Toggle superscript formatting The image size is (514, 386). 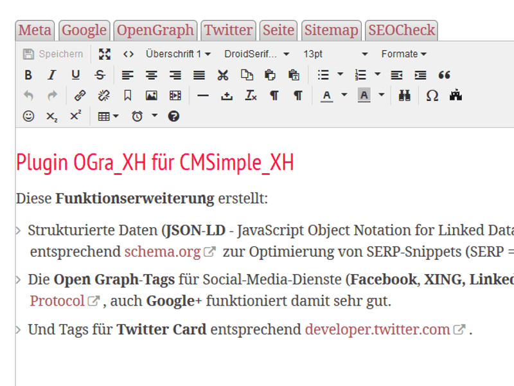tap(76, 116)
